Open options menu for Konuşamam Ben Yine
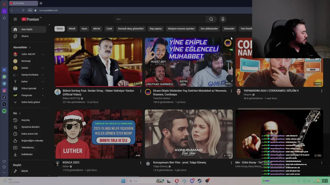The width and height of the screenshot is (330, 185). coord(231,163)
